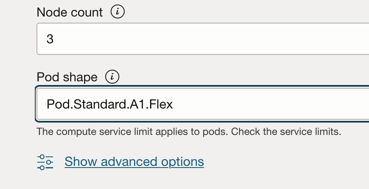Click the "Check the service limits" sentence

286,132
